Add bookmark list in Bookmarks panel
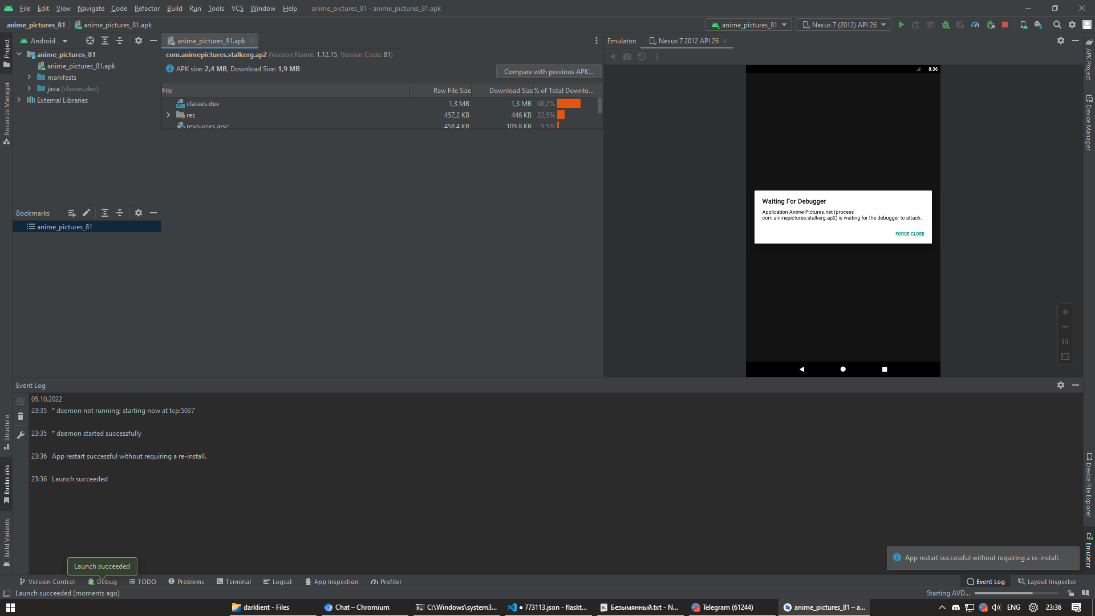The width and height of the screenshot is (1095, 616). pos(72,213)
